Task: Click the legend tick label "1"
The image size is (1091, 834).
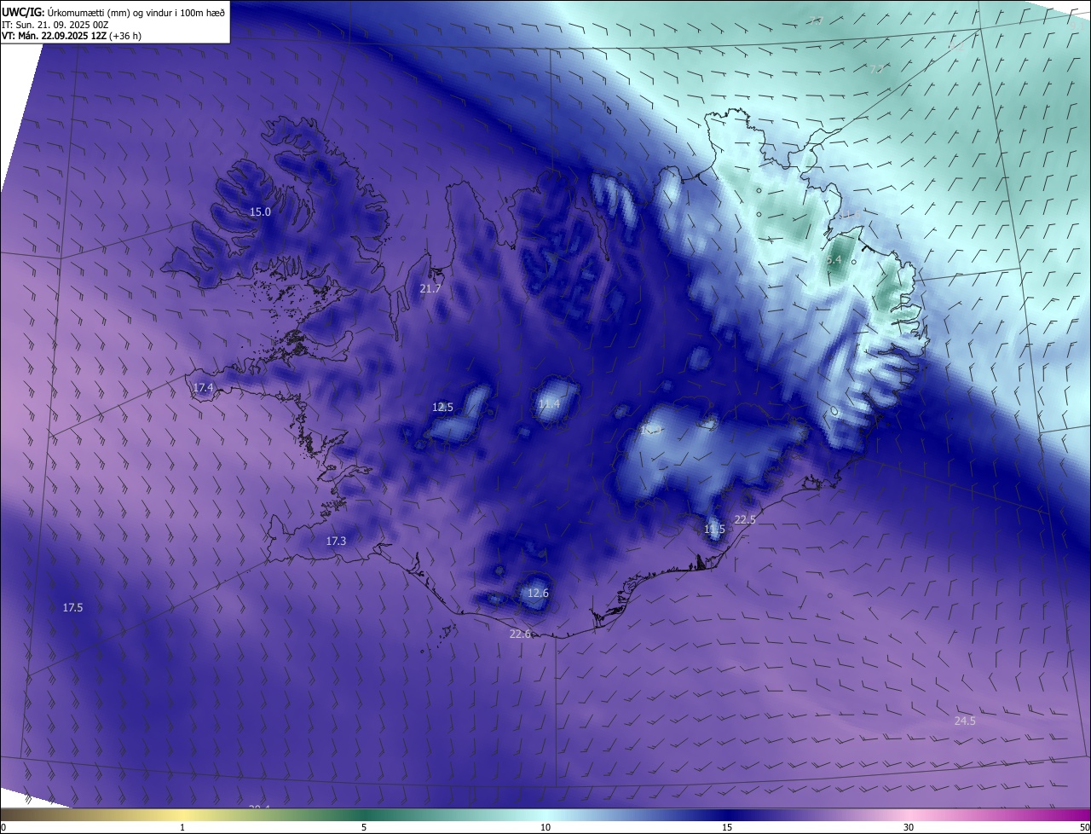Action: coord(182,827)
